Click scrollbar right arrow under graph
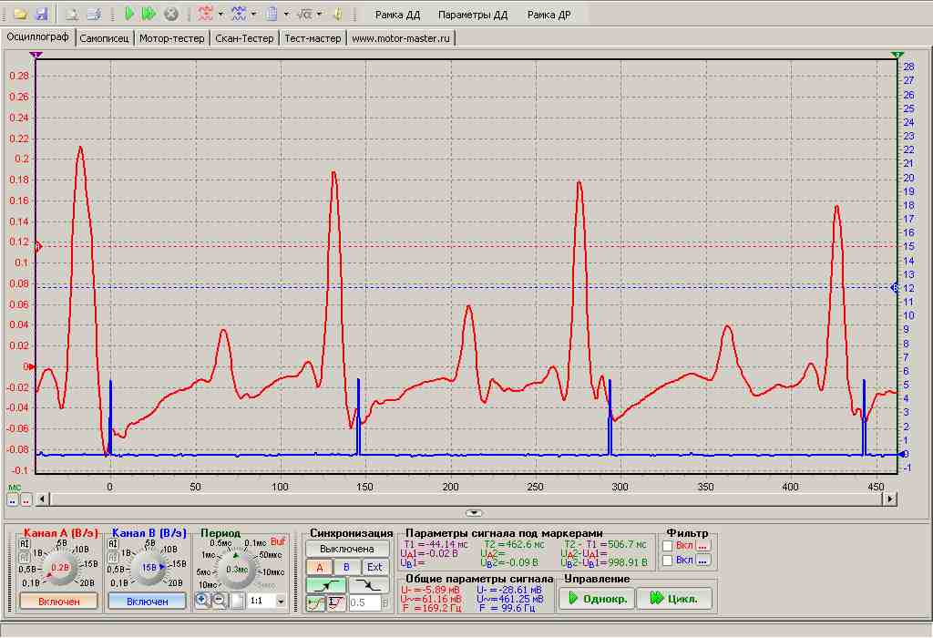 pos(889,499)
